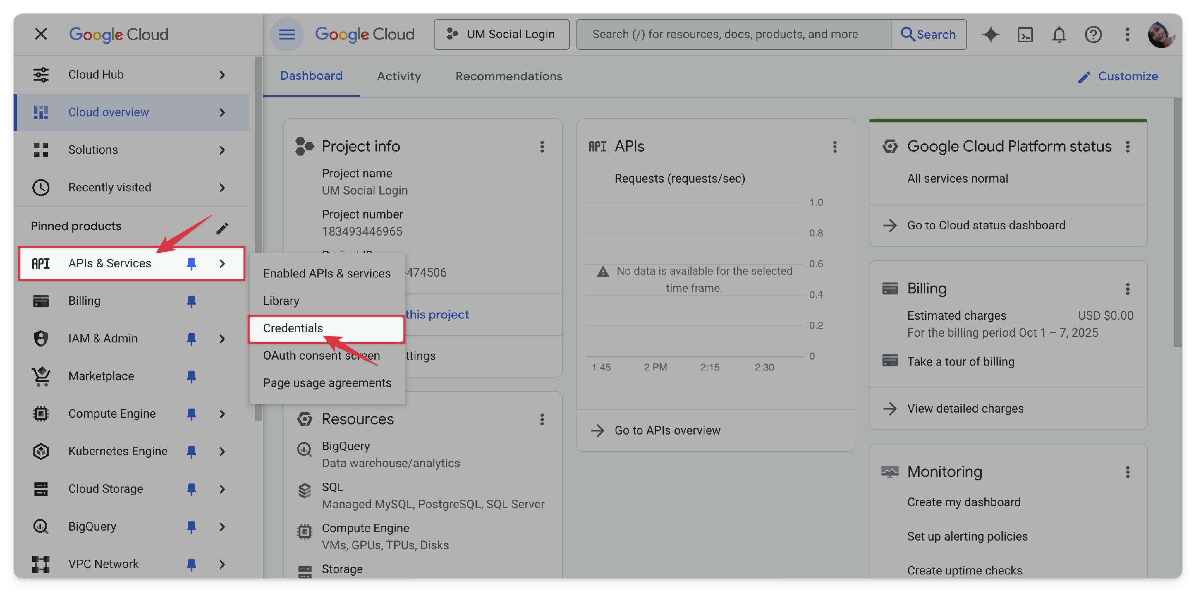Select Credentials in the submenu

coord(293,328)
